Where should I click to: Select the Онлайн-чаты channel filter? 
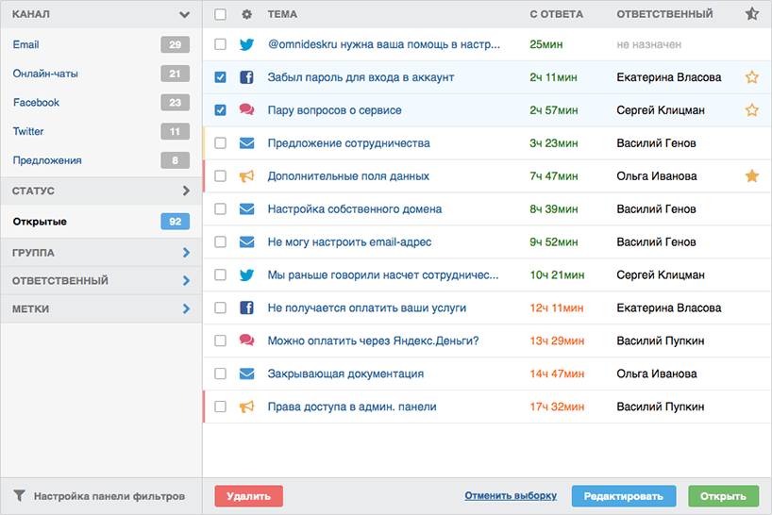(x=45, y=74)
